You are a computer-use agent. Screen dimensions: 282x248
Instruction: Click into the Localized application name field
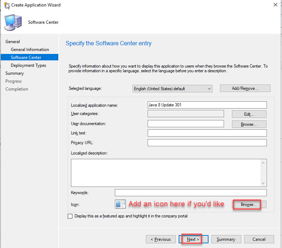pyautogui.click(x=207, y=105)
